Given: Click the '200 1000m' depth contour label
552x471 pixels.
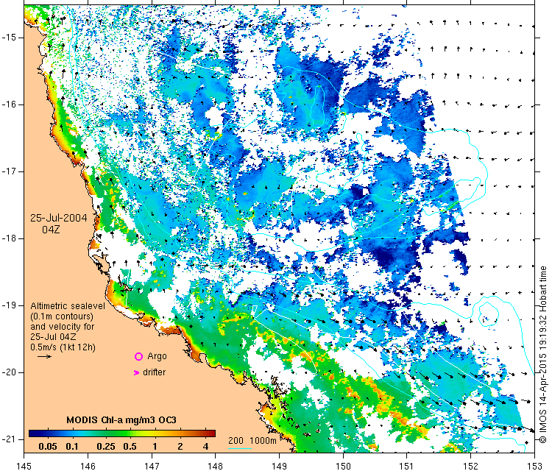Looking at the screenshot, I should click(252, 440).
